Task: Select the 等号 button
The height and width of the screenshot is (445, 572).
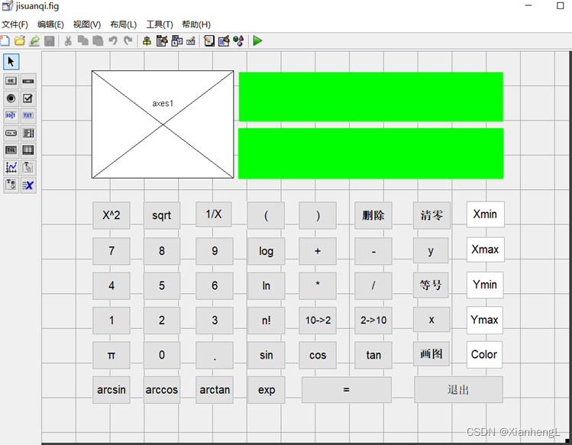Action: click(x=431, y=285)
